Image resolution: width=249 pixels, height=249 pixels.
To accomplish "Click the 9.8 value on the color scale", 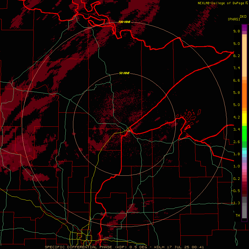I will (x=237, y=31).
